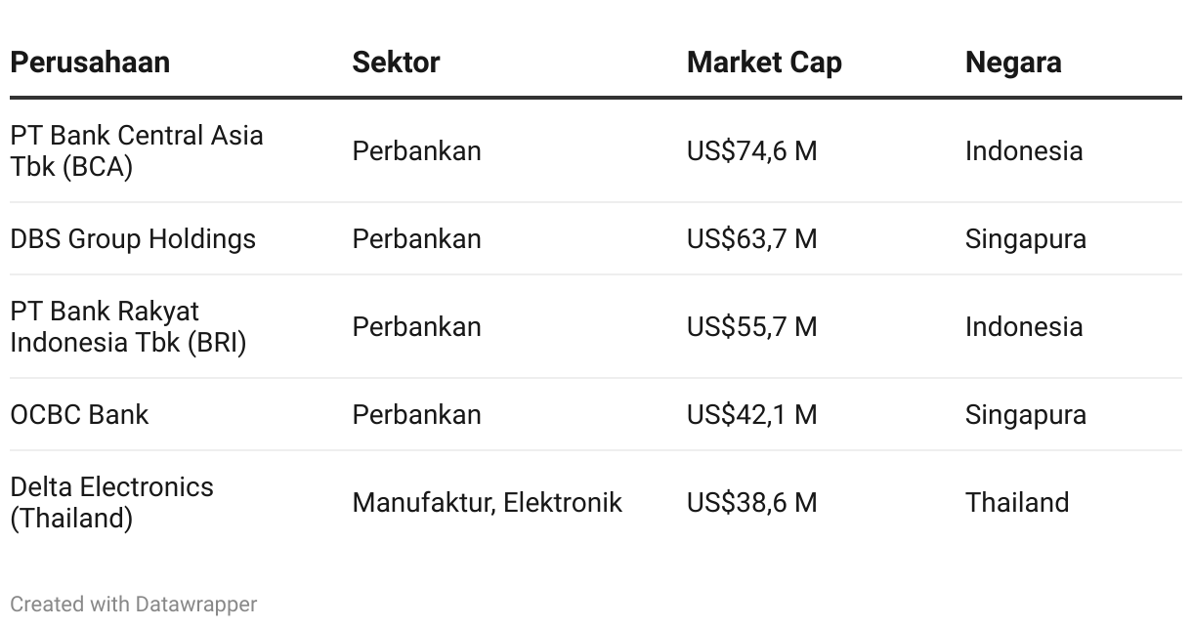Click the US$38,6 M market cap value
The image size is (1192, 627).
(x=751, y=502)
